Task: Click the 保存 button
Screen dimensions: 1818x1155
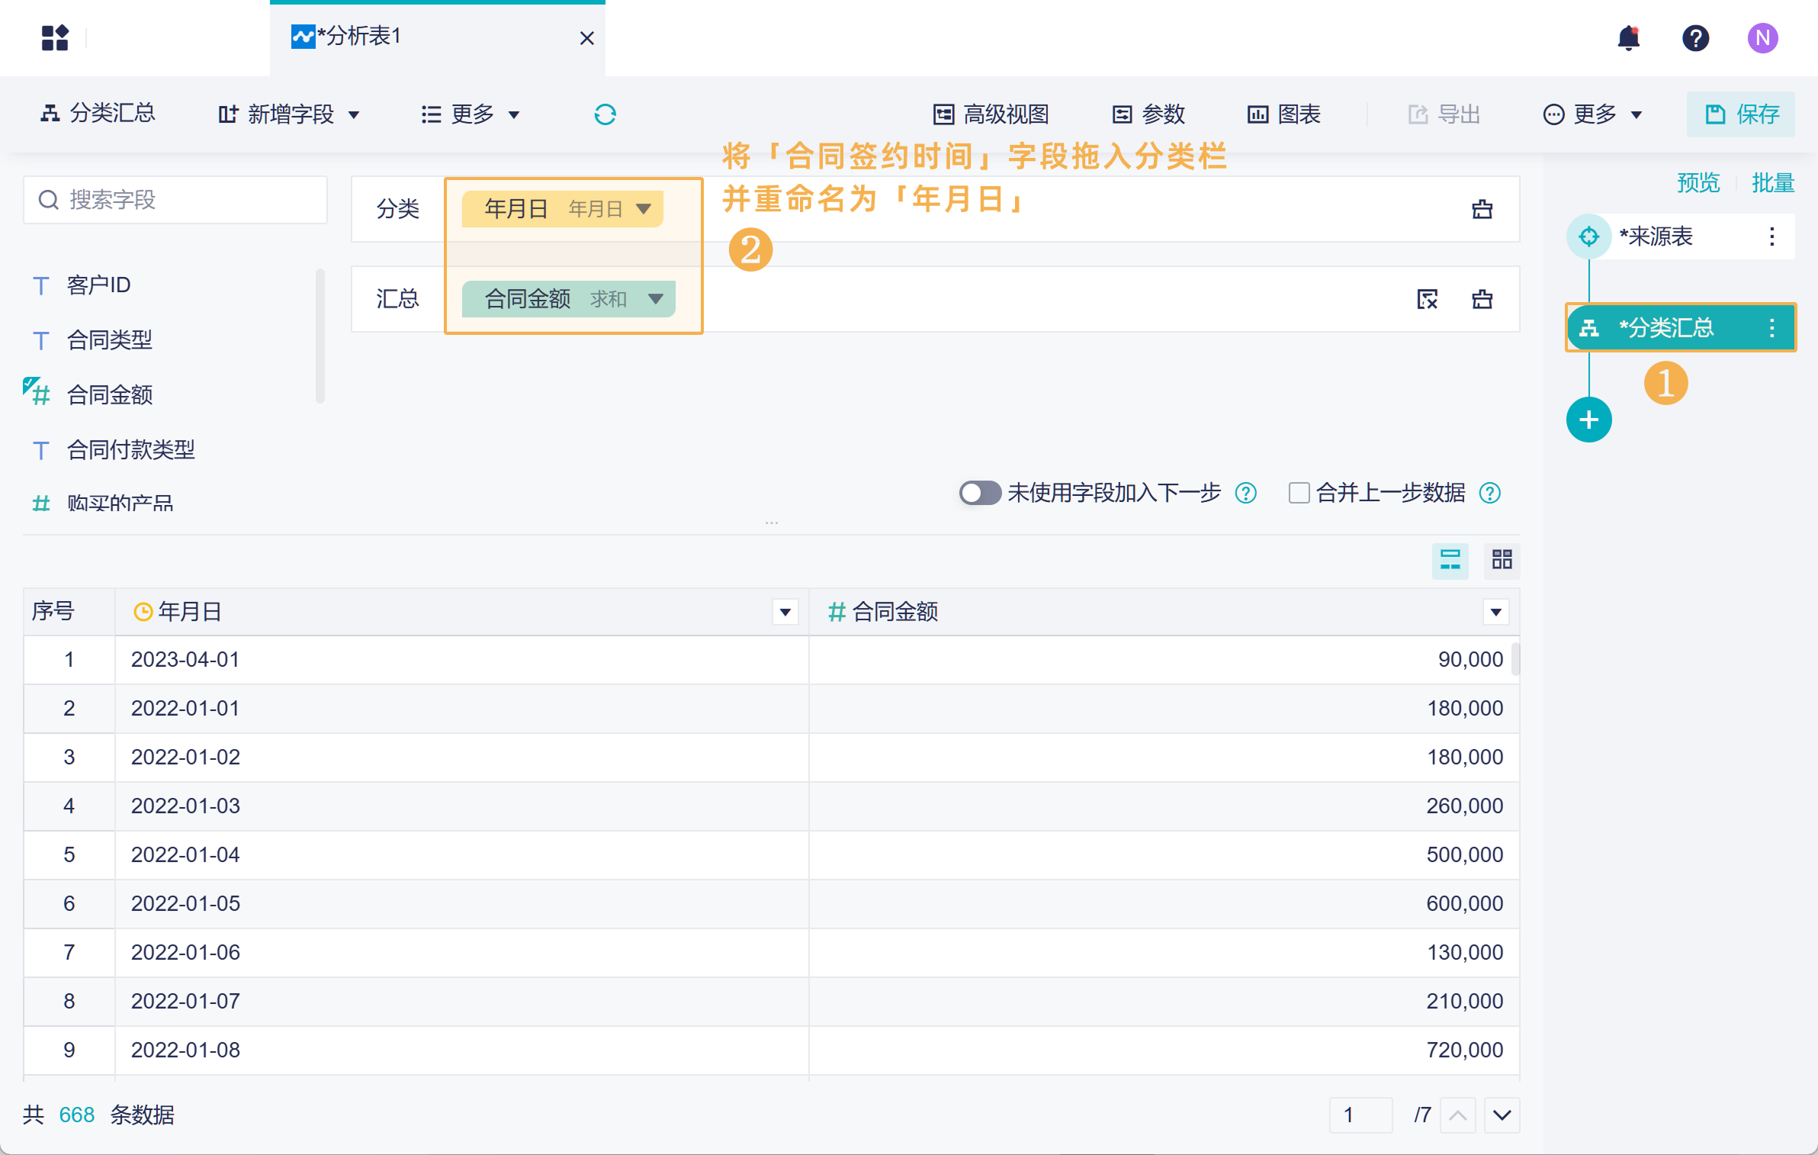Action: pos(1741,114)
